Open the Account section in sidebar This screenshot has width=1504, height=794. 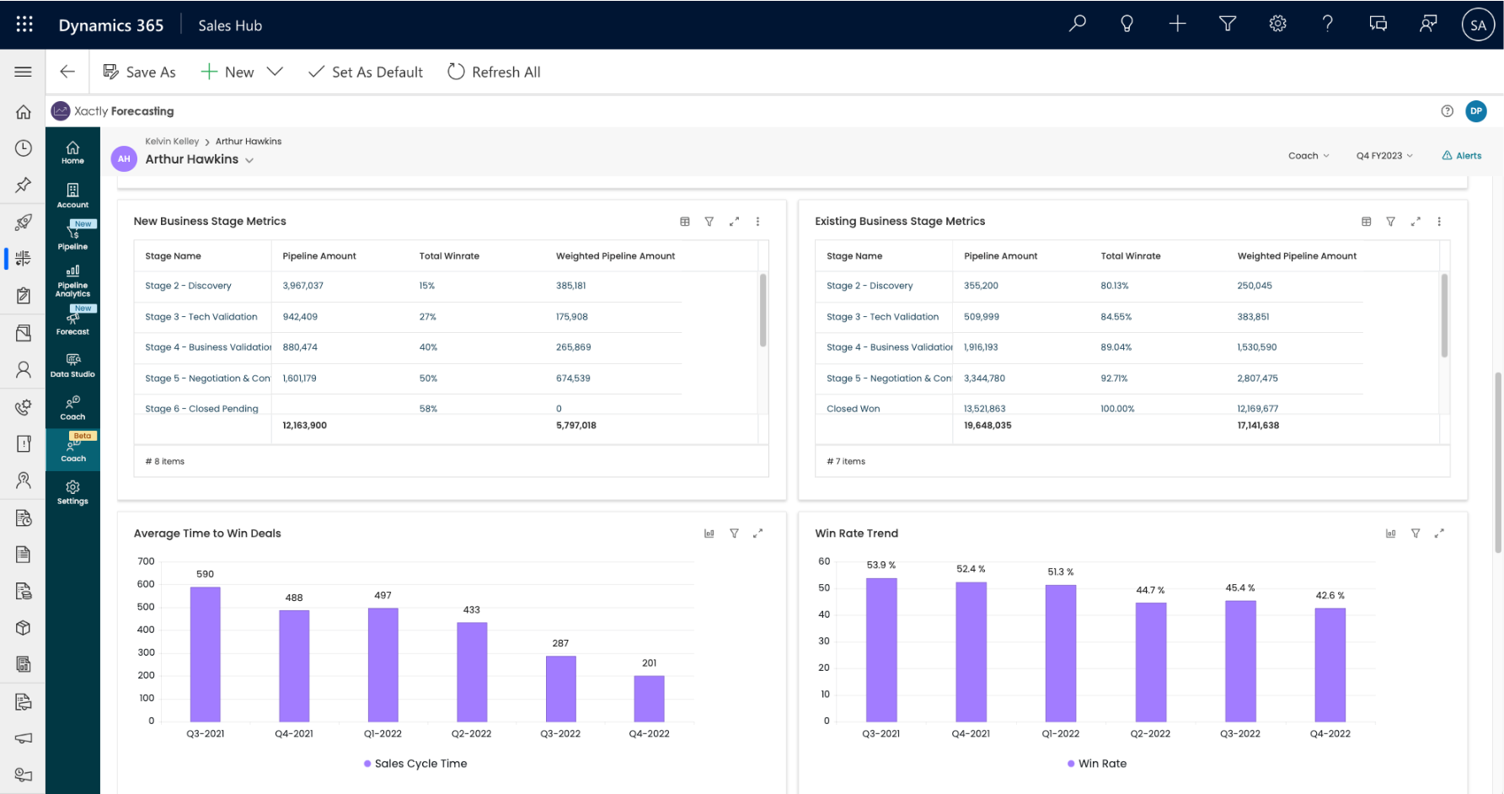coord(72,195)
